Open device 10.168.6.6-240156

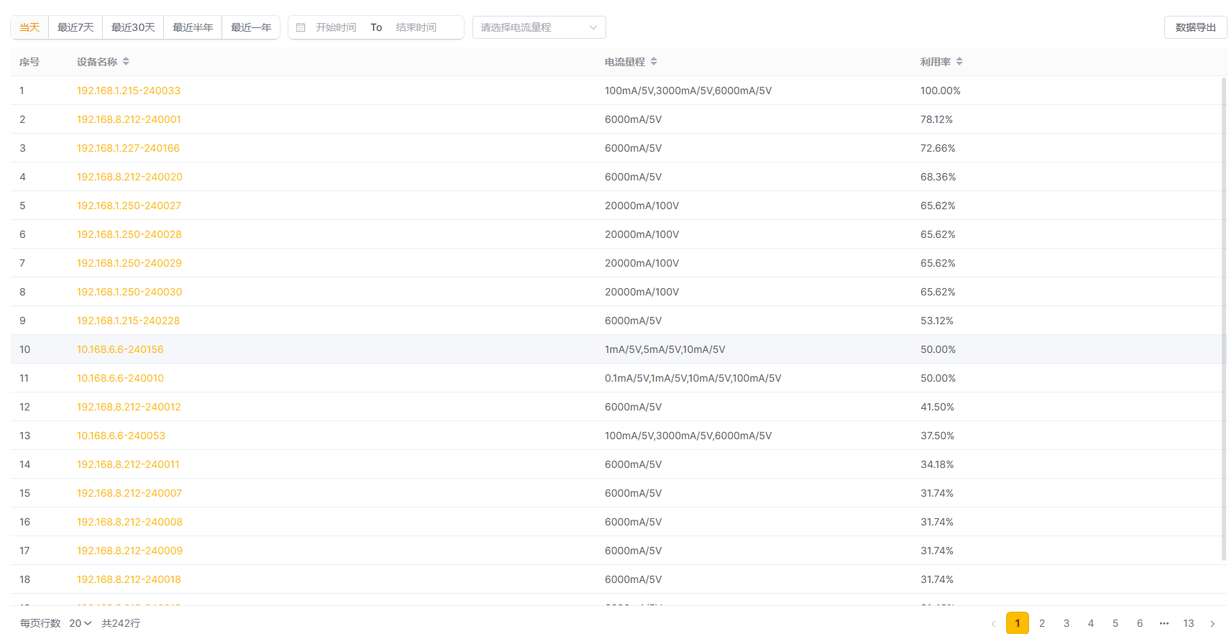point(120,349)
